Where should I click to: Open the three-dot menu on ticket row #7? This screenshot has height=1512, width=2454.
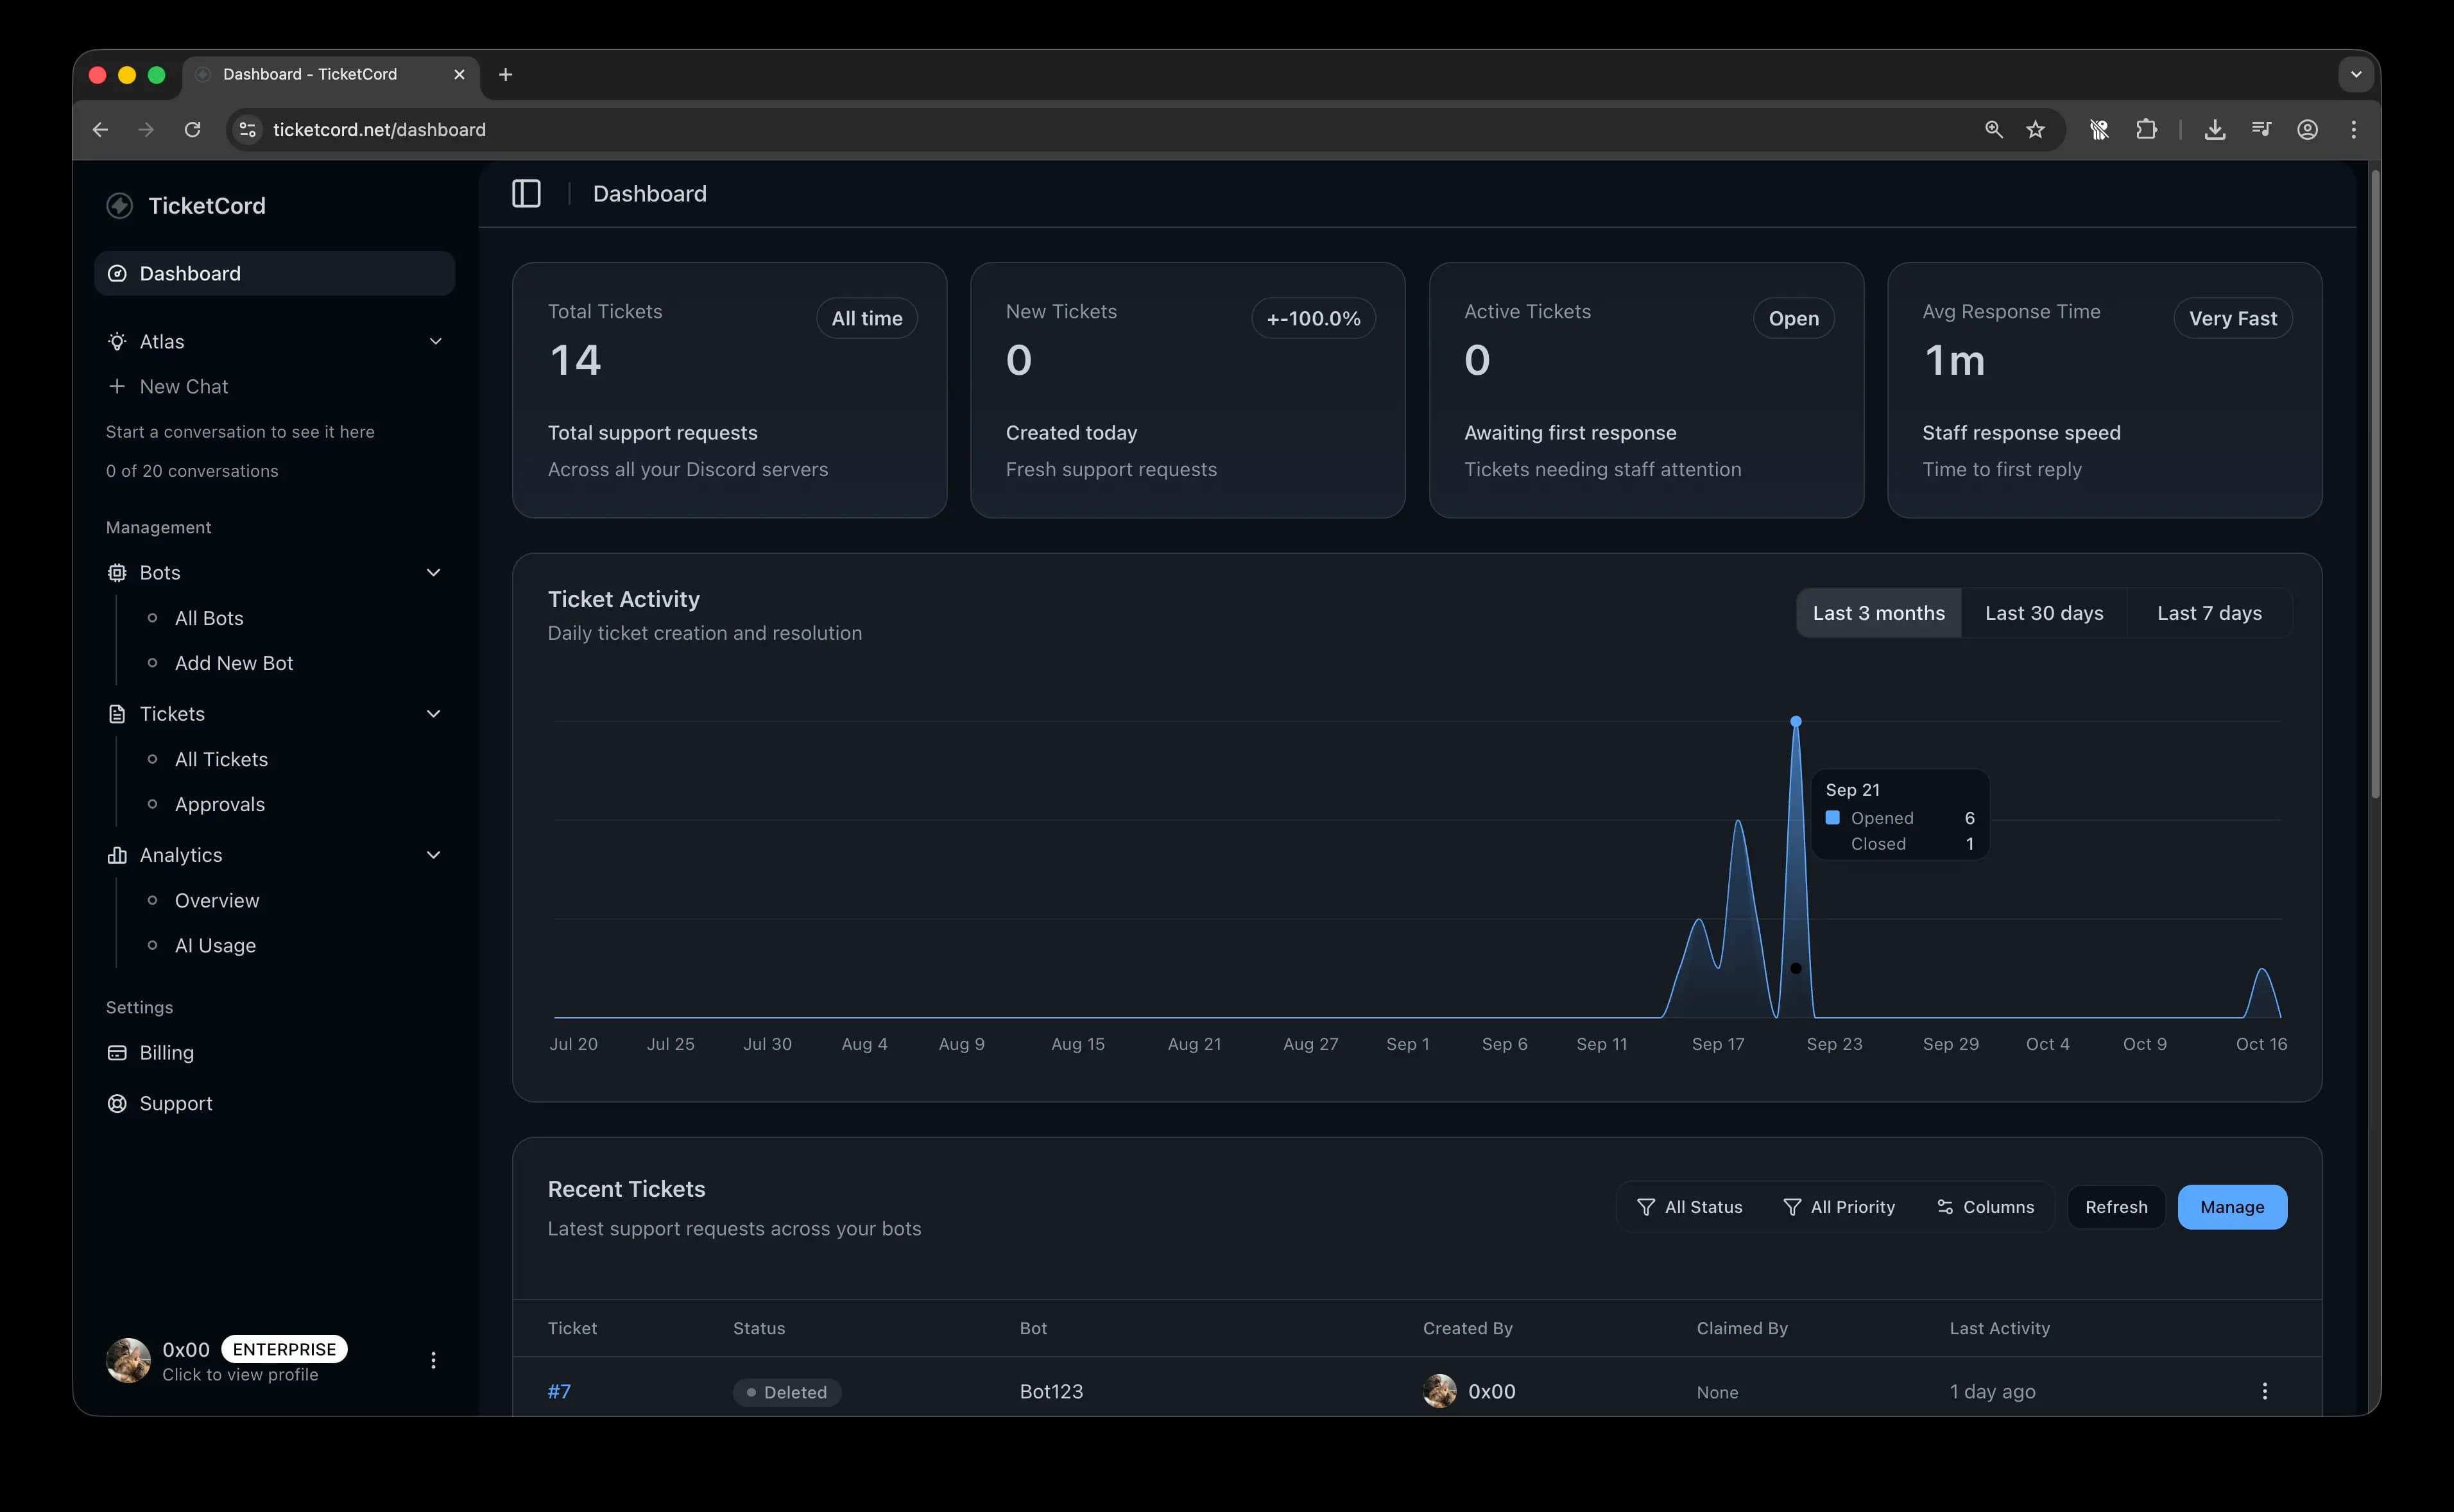point(2264,1390)
